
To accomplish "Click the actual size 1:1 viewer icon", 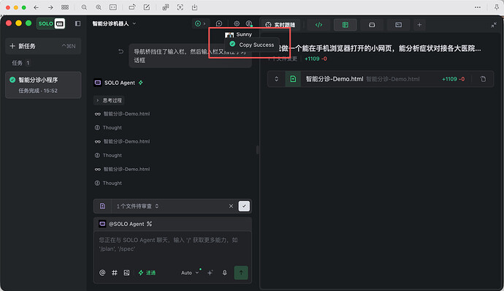I will pos(113,7).
